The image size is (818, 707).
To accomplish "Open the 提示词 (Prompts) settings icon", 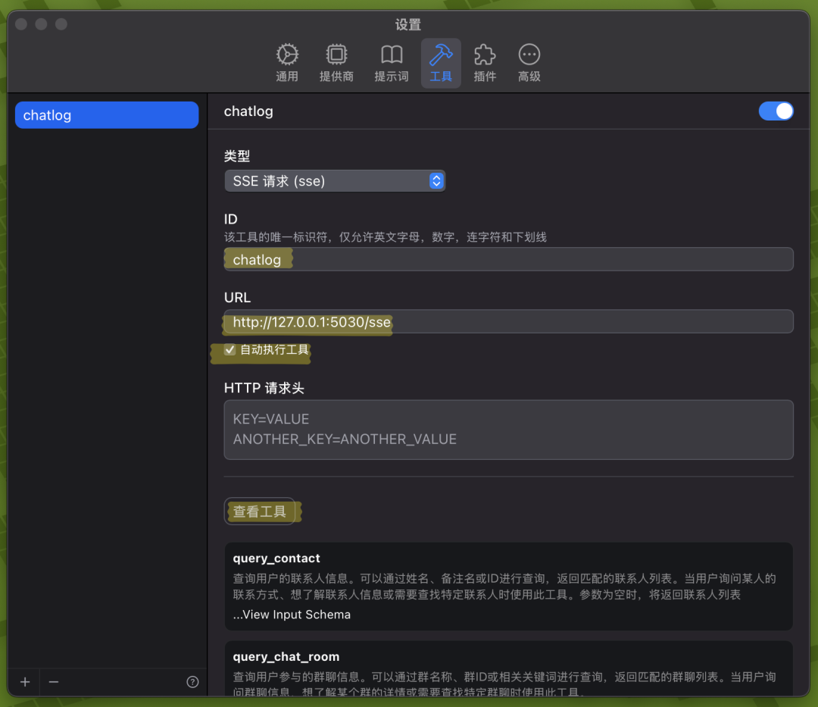I will (392, 62).
